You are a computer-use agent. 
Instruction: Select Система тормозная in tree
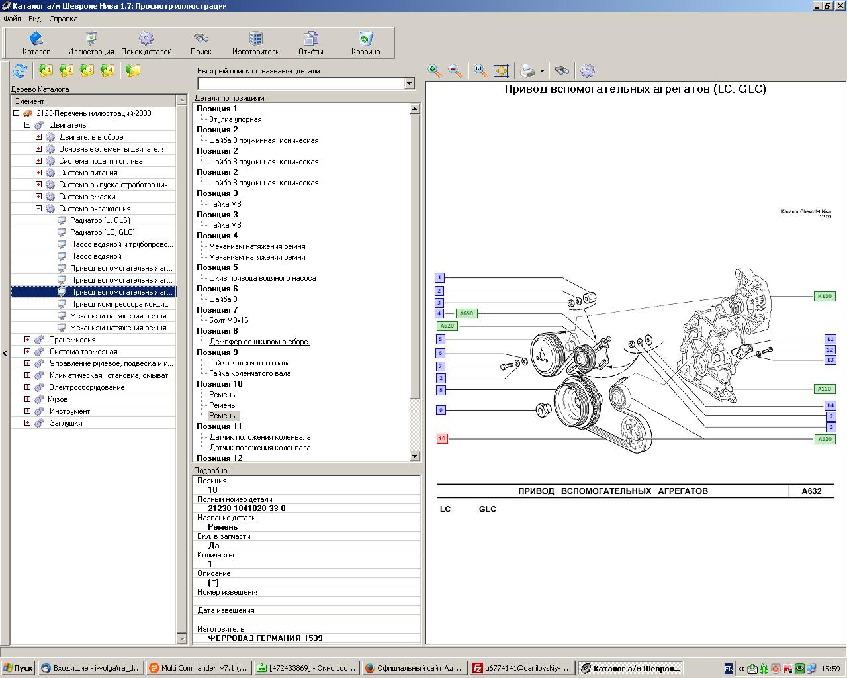tap(83, 352)
